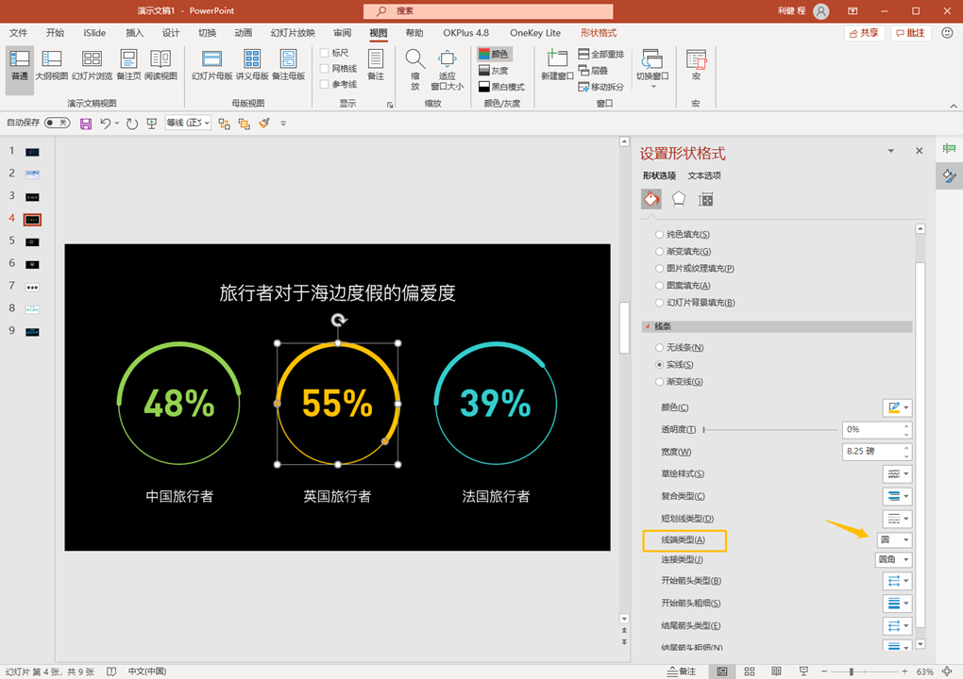Click Move Split (移动拆分)
This screenshot has height=679, width=963.
click(x=601, y=87)
